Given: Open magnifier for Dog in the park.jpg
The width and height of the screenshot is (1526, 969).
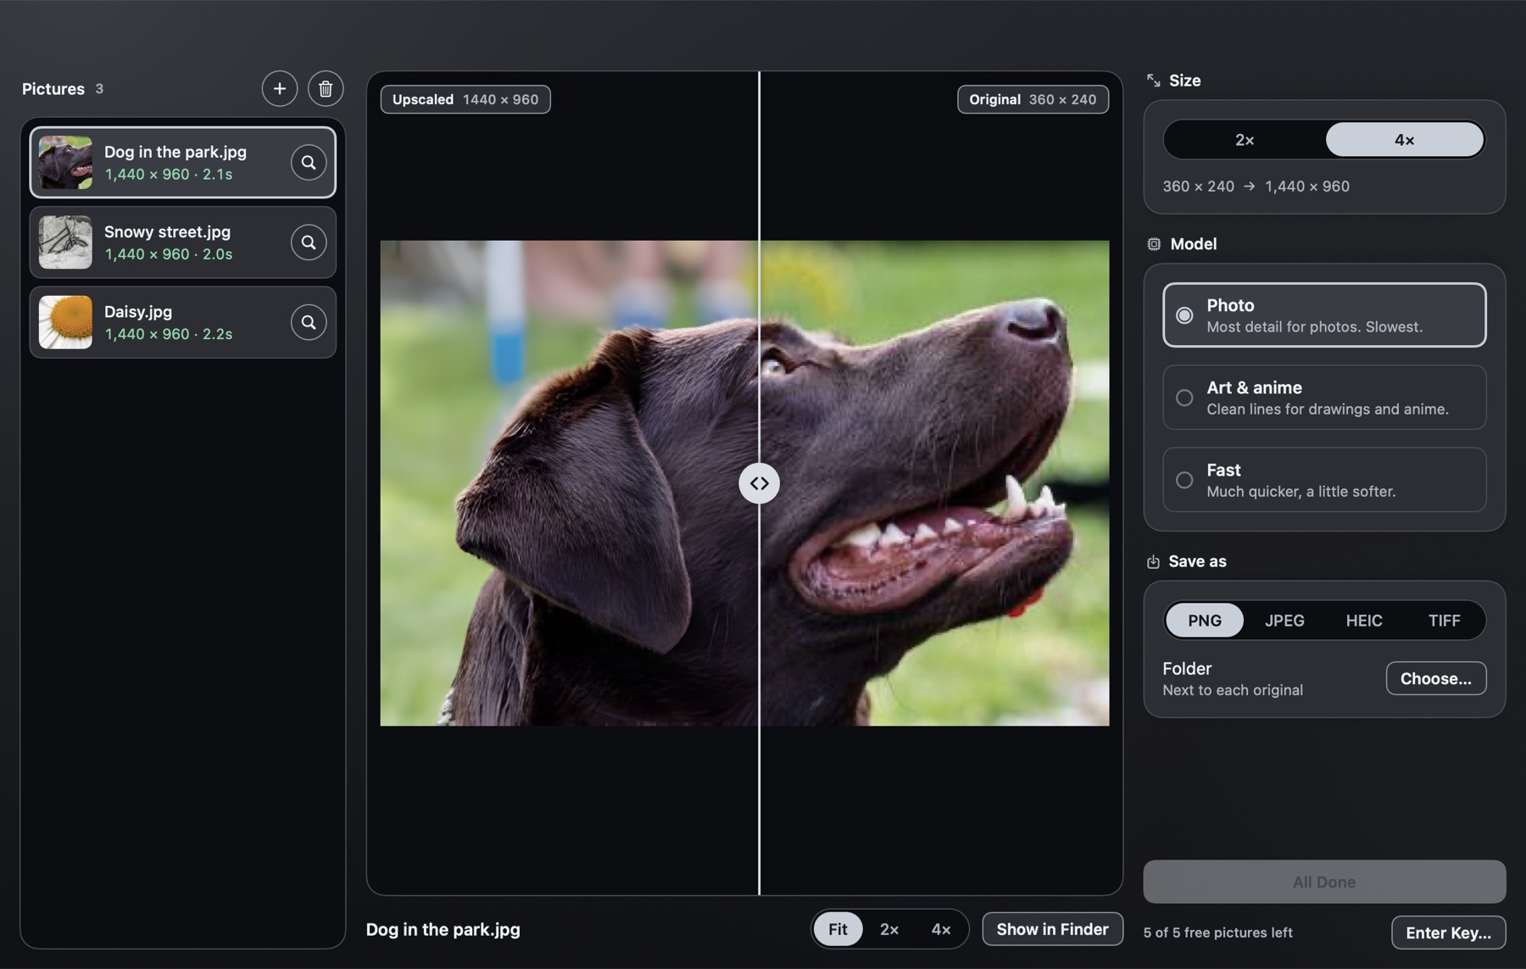Looking at the screenshot, I should click(309, 162).
